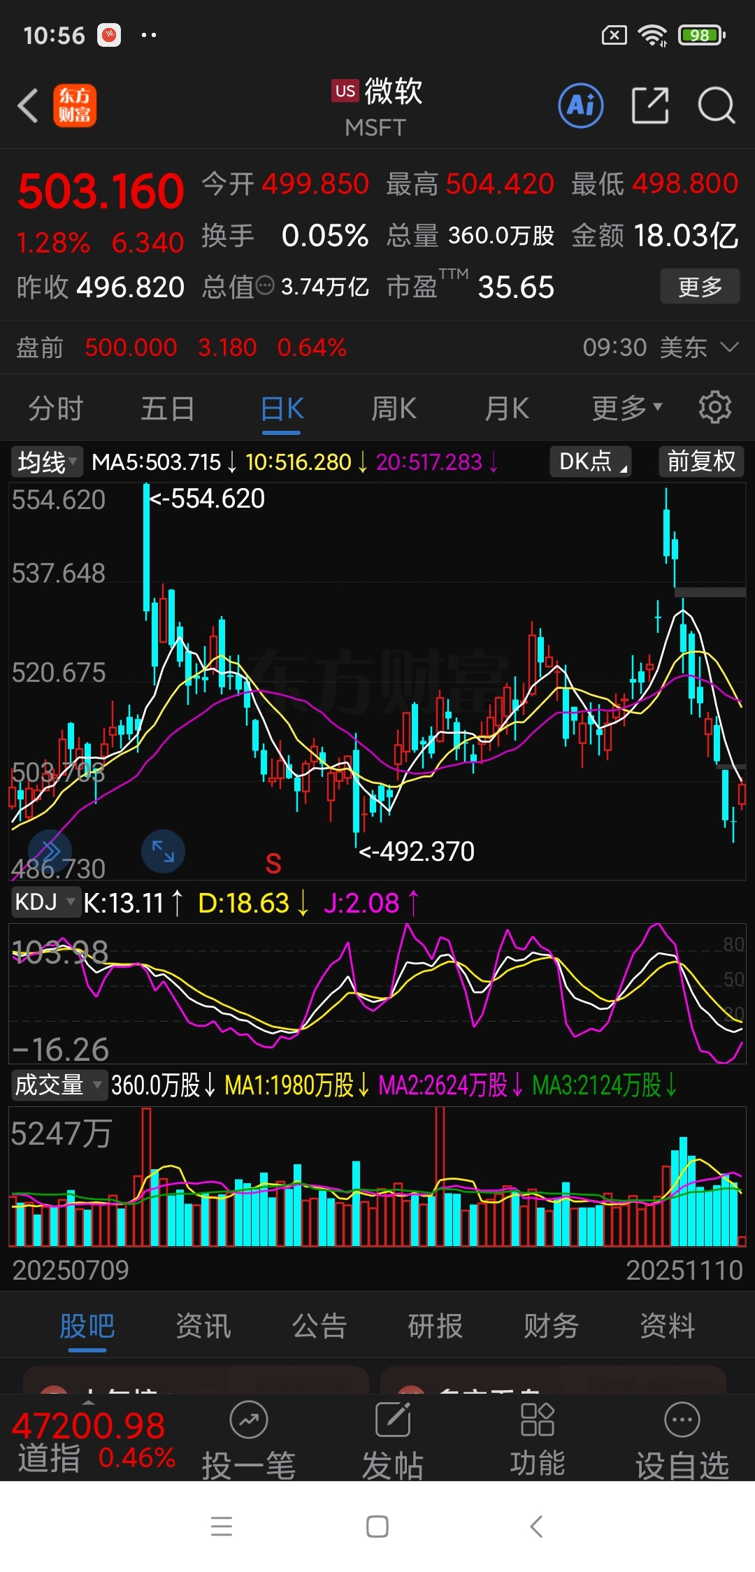
Task: Switch to 分时 chart tab
Action: 56,408
